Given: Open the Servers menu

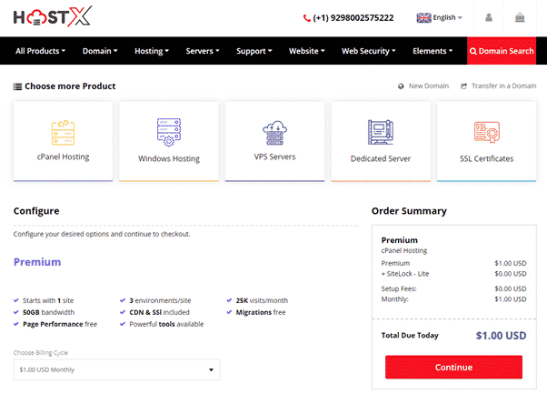Looking at the screenshot, I should click(204, 51).
